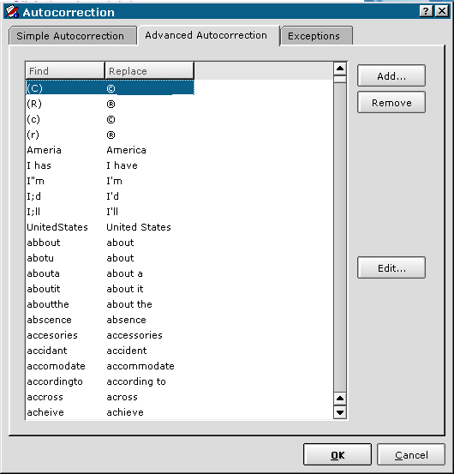The height and width of the screenshot is (474, 454).
Task: Click the Cancel button
Action: pyautogui.click(x=411, y=454)
